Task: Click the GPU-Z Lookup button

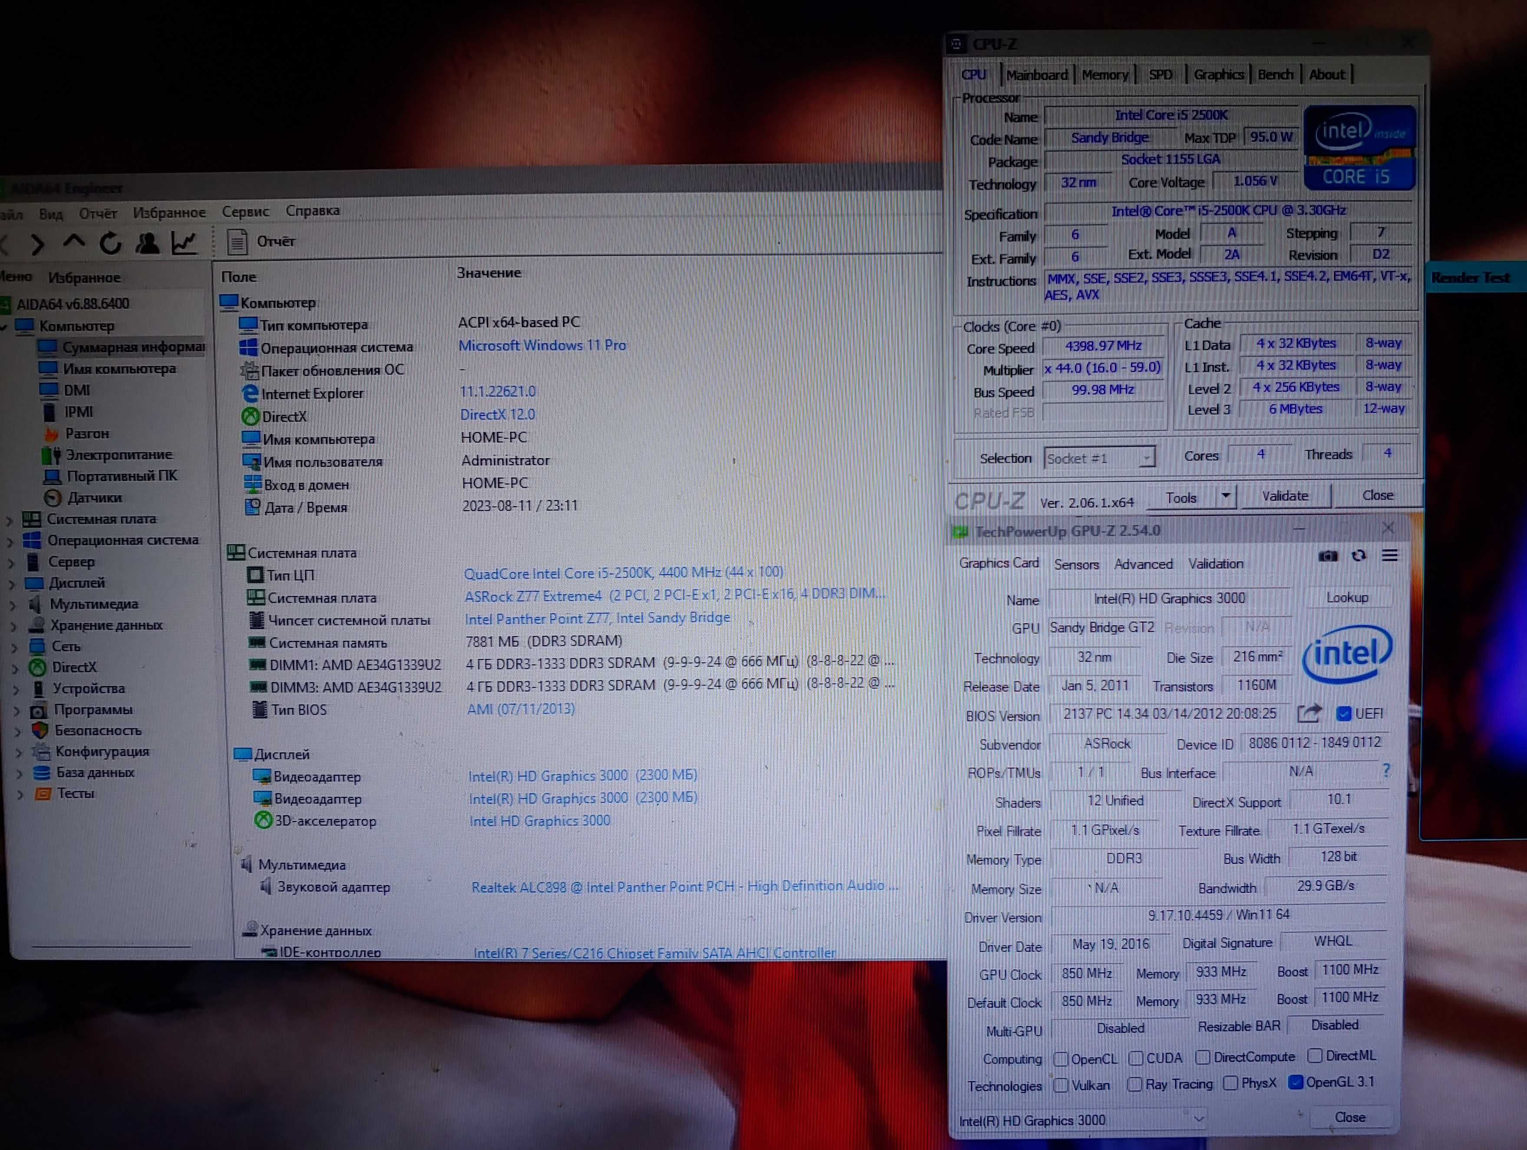Action: click(1347, 598)
